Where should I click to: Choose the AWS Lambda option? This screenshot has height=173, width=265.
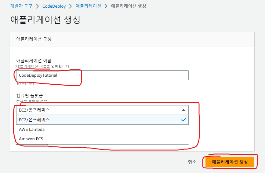coord(102,129)
